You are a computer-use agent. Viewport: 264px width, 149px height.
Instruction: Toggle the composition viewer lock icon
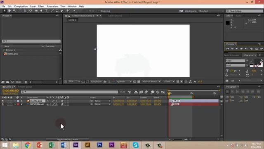[x=69, y=16]
